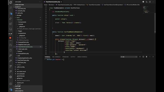Open the Run and Debug view

click(11, 18)
